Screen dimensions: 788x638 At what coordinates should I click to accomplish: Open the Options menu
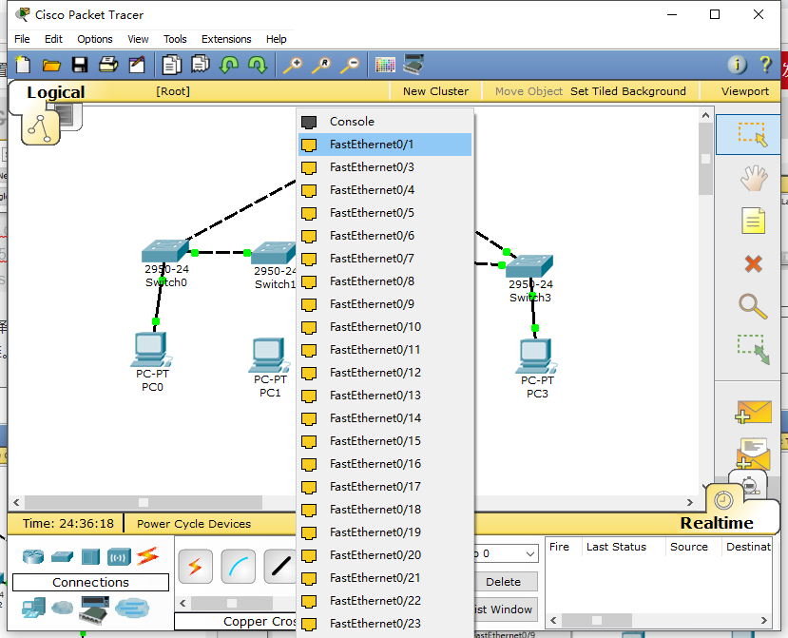pyautogui.click(x=94, y=39)
